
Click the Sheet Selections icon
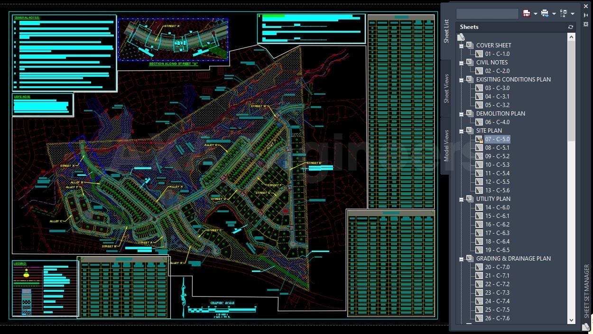click(x=564, y=13)
